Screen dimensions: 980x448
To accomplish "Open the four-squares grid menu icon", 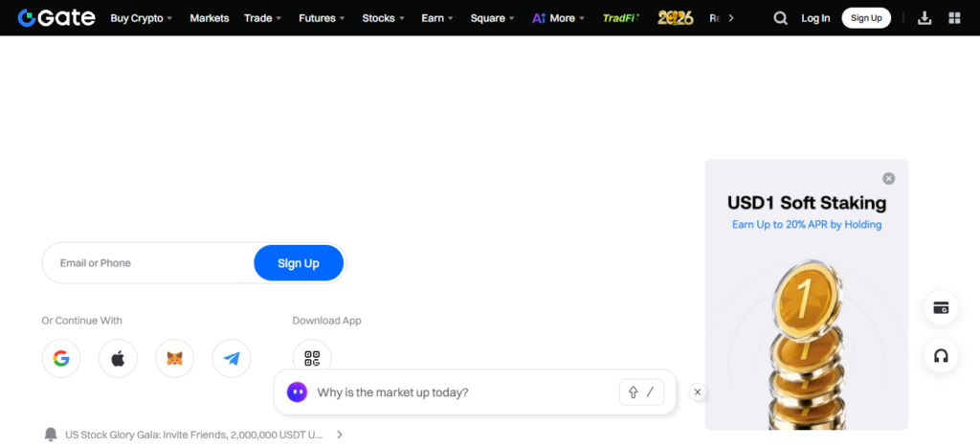I will point(954,18).
